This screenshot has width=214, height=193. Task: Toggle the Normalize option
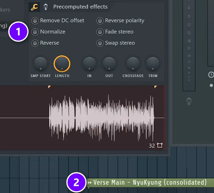click(35, 32)
